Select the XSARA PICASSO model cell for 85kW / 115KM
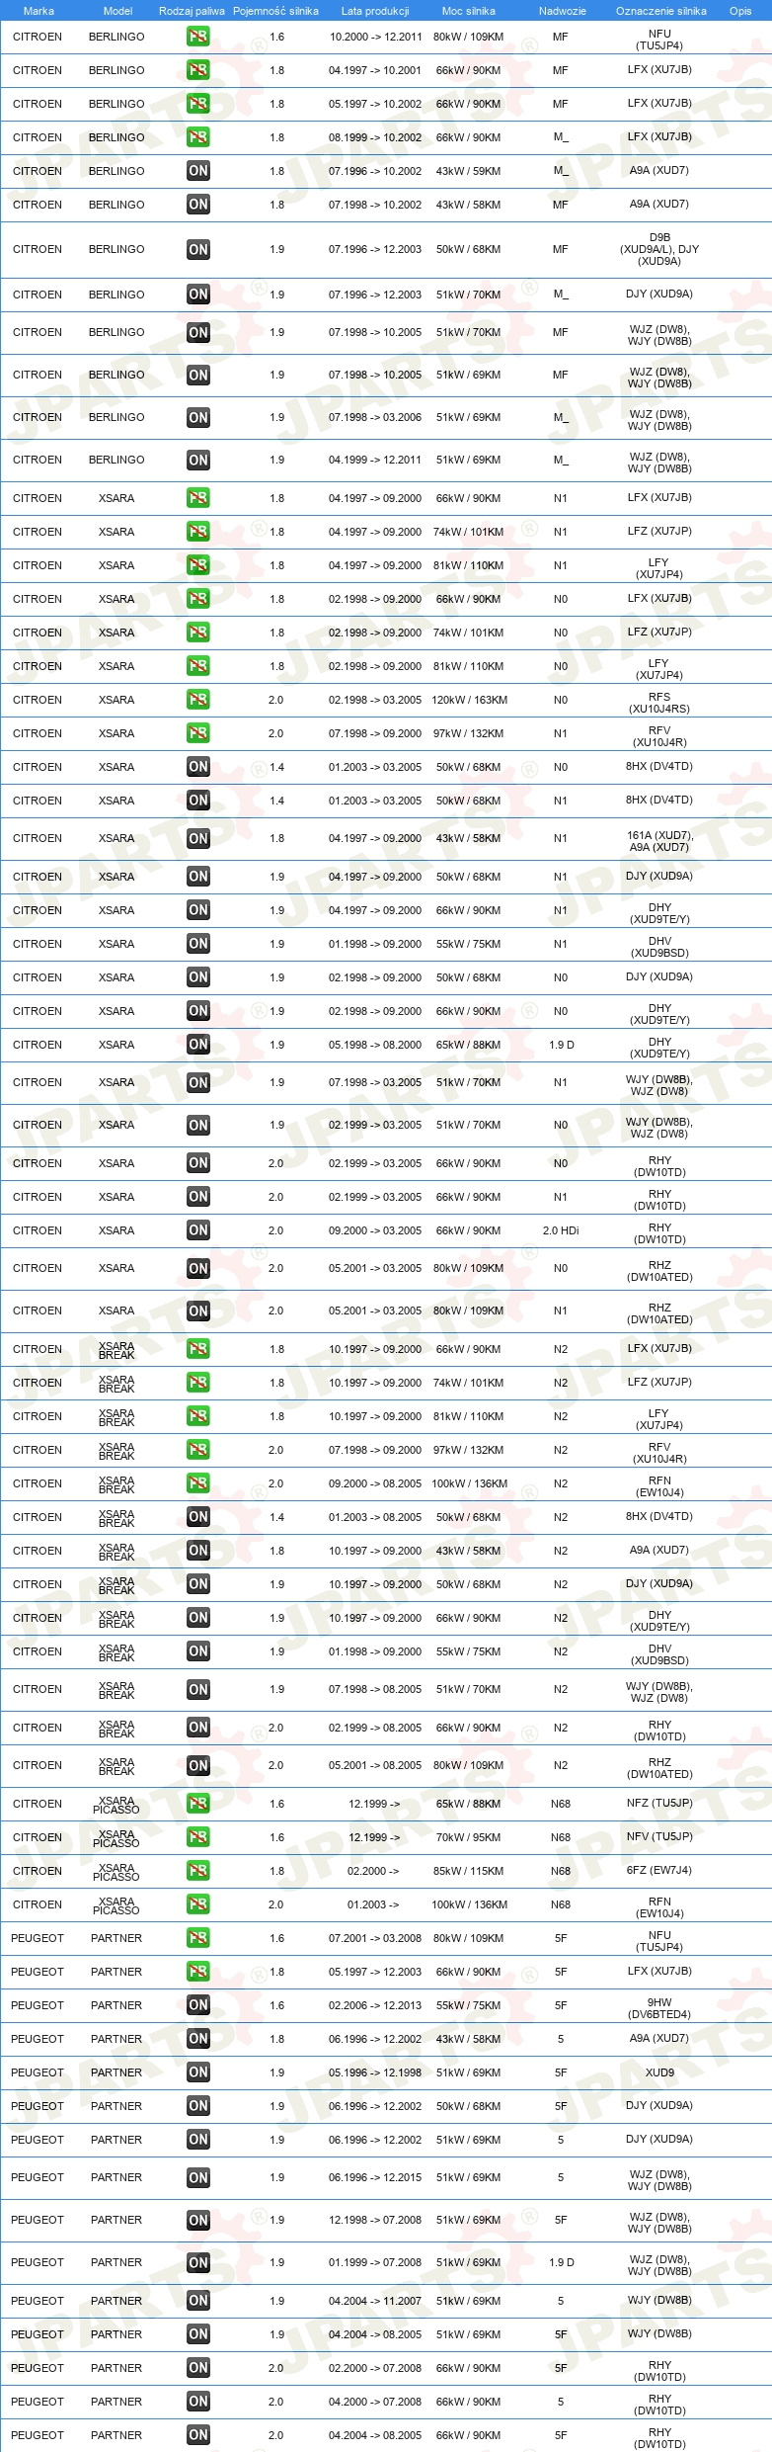Image resolution: width=772 pixels, height=2452 pixels. (x=116, y=1872)
